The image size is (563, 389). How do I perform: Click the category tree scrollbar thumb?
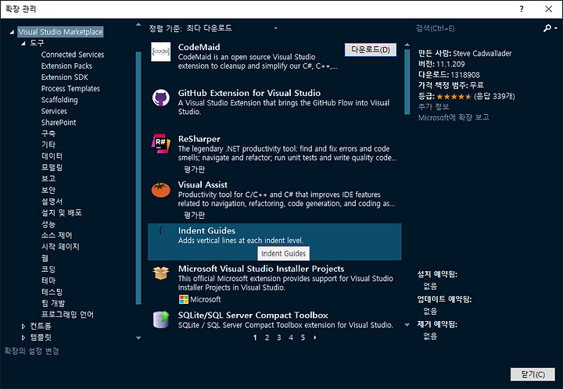(138, 178)
